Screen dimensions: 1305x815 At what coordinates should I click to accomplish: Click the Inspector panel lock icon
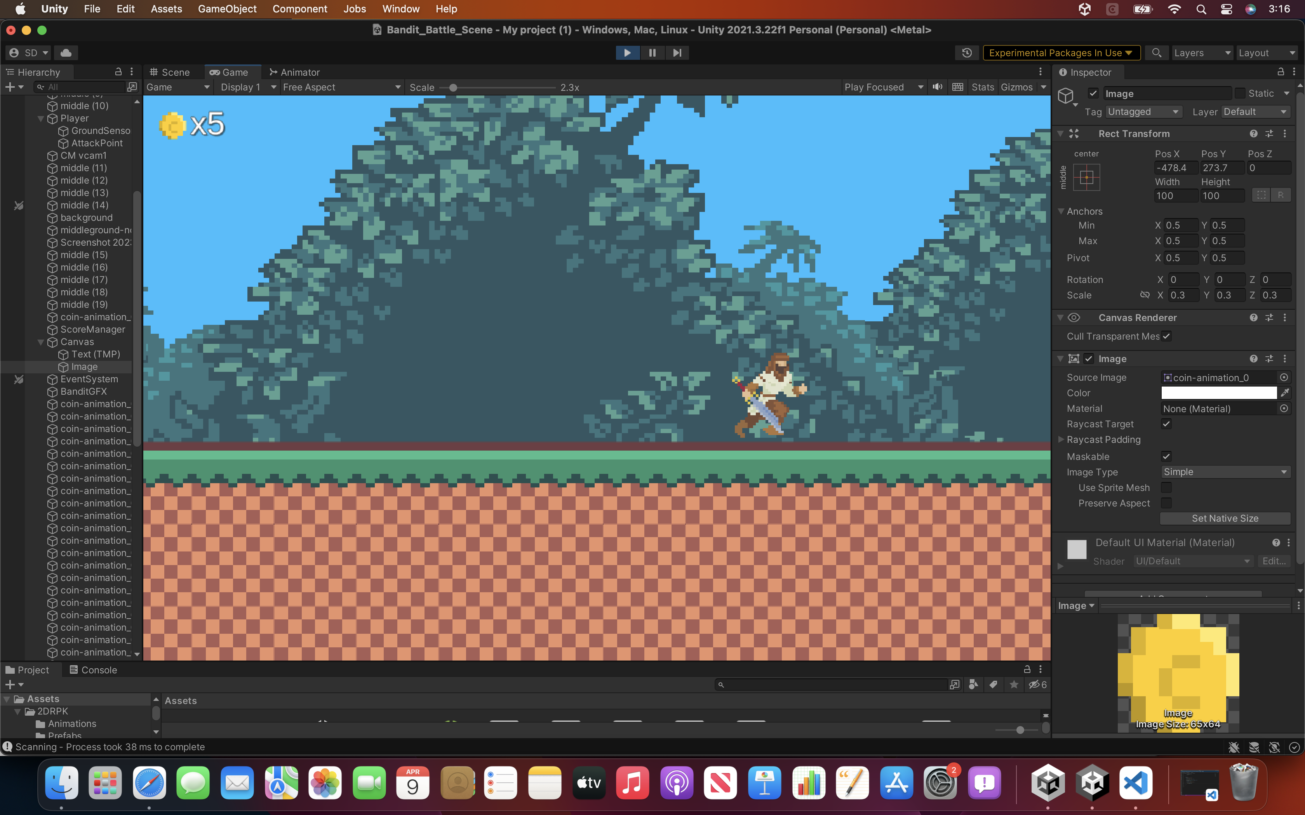point(1280,72)
